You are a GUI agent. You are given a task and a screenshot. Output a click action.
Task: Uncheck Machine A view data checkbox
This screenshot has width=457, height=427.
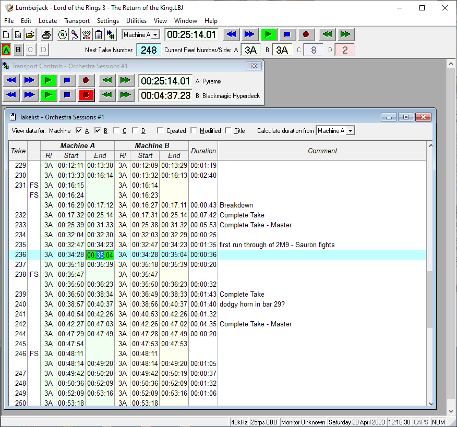coord(78,130)
